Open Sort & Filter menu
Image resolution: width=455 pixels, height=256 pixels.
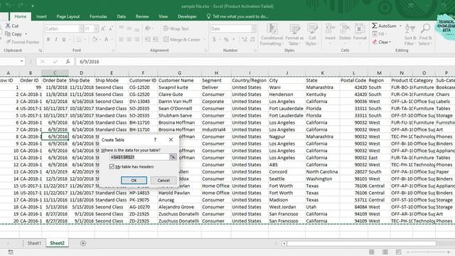point(410,35)
